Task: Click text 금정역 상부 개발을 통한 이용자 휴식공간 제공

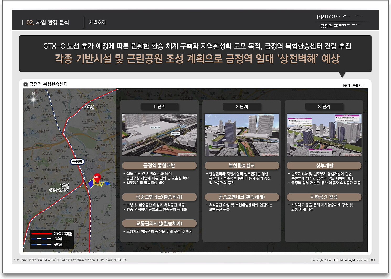Action: (326, 183)
